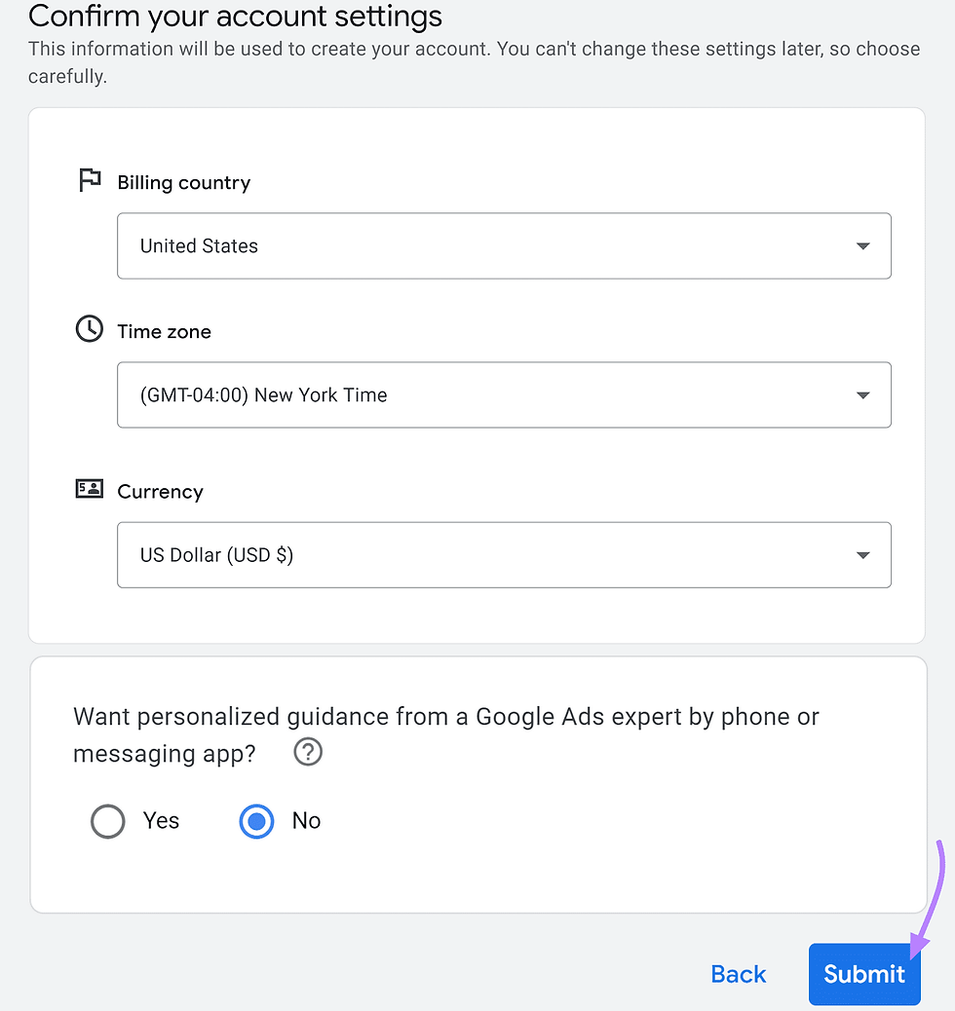Select Yes for personalized guidance
The width and height of the screenshot is (955, 1011).
(x=107, y=821)
